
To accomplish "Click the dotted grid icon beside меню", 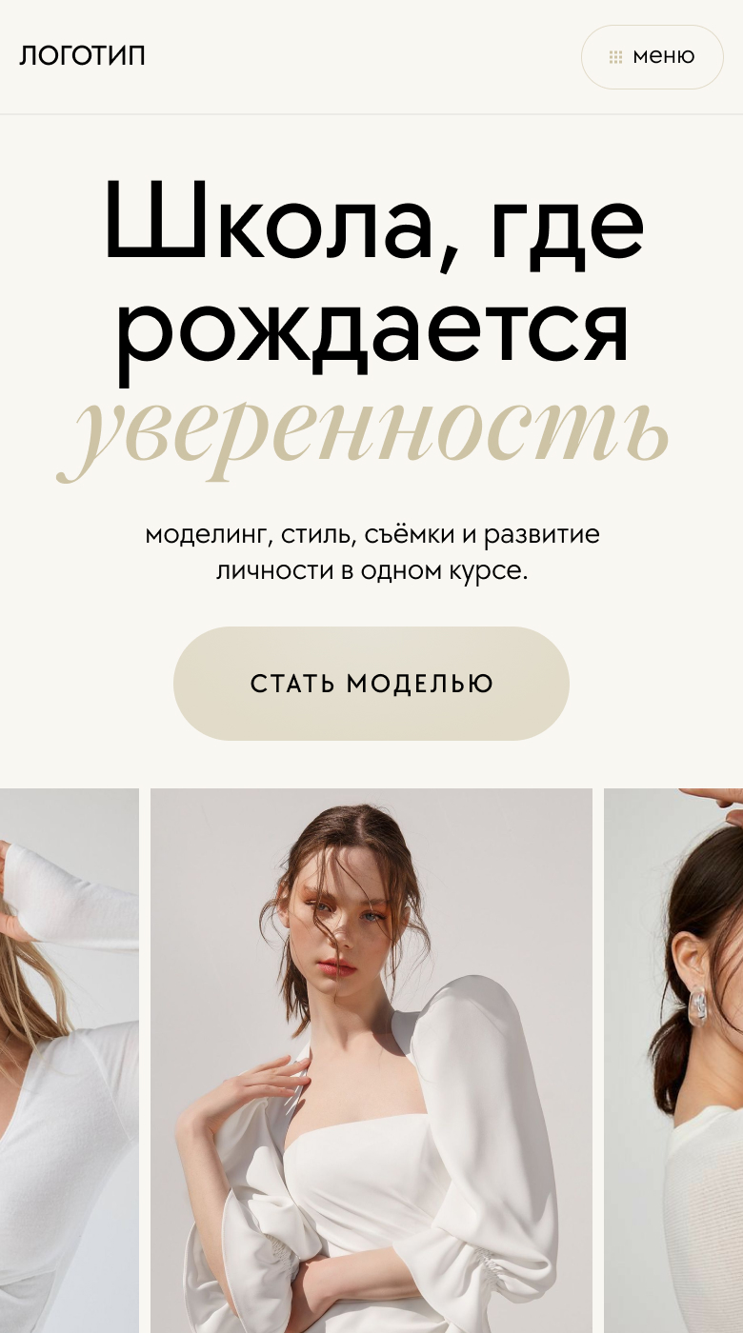I will pos(615,57).
